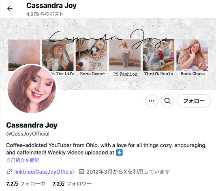
Task: Click the @CassJoyOfficial handle
Action: (28, 134)
